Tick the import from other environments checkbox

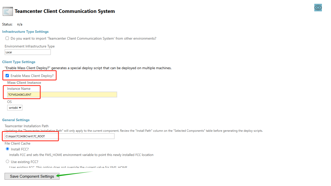coord(7,38)
